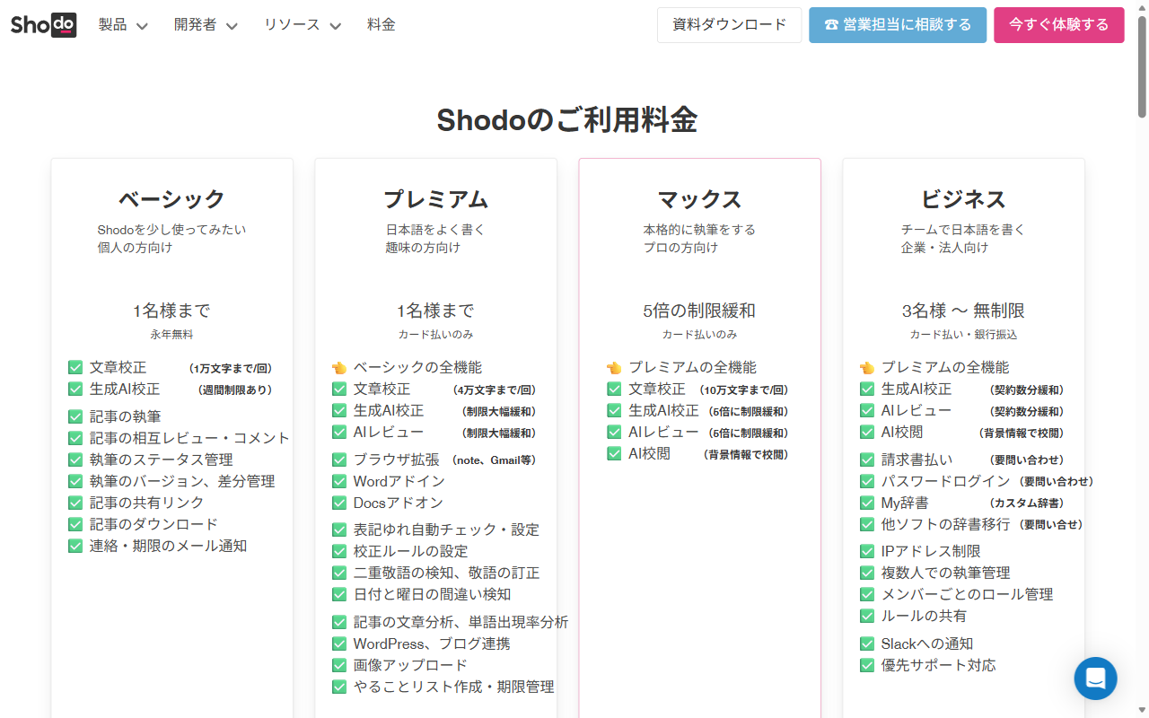Click green check icon beside Wordアドイン
The height and width of the screenshot is (718, 1149).
(x=339, y=481)
